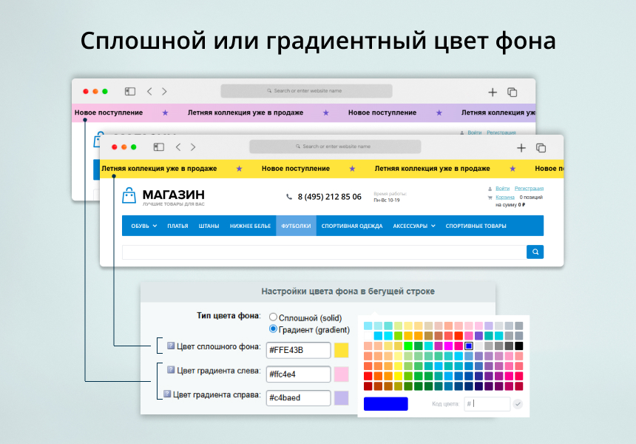The width and height of the screenshot is (636, 444).
Task: Click the blue search magnifier button
Action: click(535, 252)
